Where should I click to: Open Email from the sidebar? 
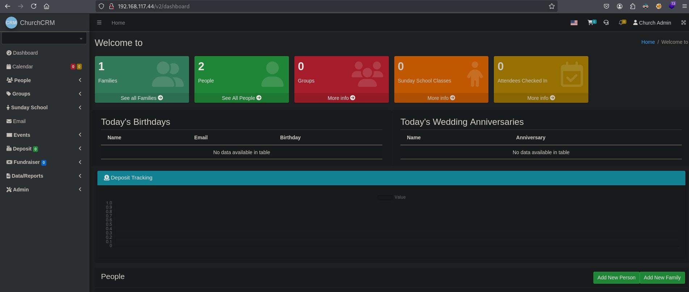[19, 121]
